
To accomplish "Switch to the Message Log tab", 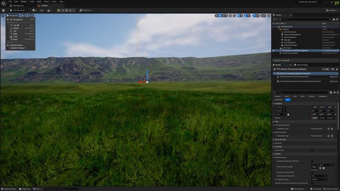I will (x=17, y=6).
